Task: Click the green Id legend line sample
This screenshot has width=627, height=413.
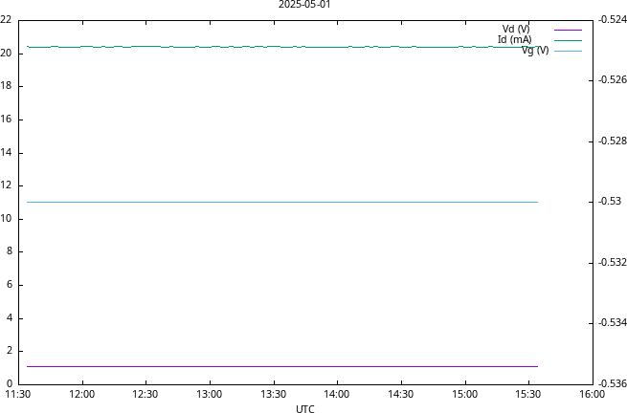Action: (x=568, y=40)
